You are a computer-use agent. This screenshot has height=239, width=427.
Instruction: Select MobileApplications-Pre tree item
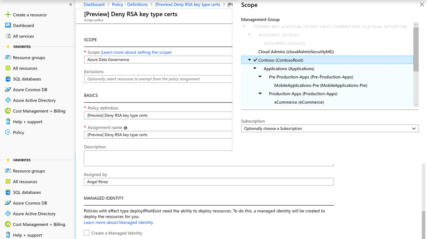(x=321, y=85)
